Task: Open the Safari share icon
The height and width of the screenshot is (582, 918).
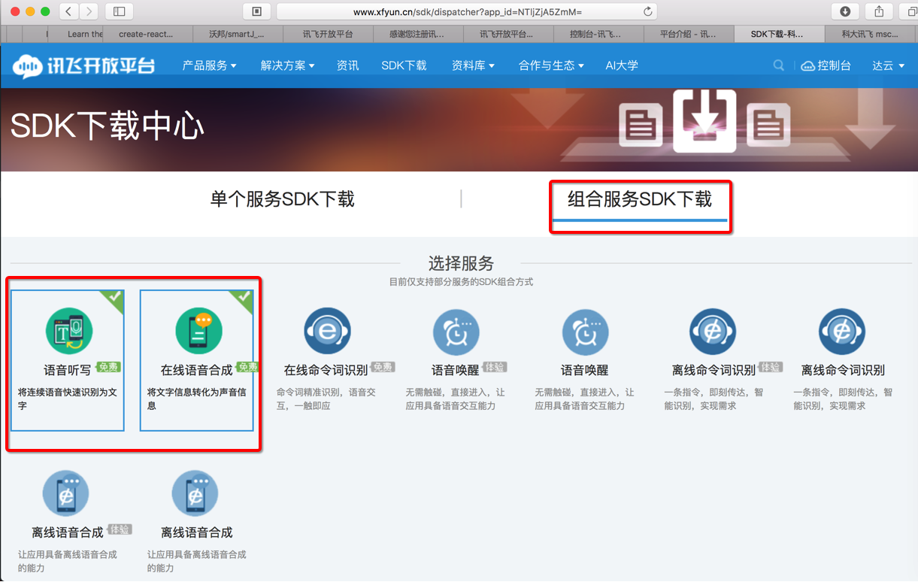Action: click(879, 11)
